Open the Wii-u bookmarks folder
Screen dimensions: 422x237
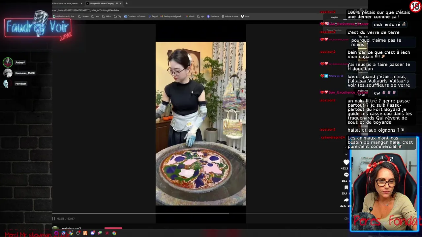point(106,16)
